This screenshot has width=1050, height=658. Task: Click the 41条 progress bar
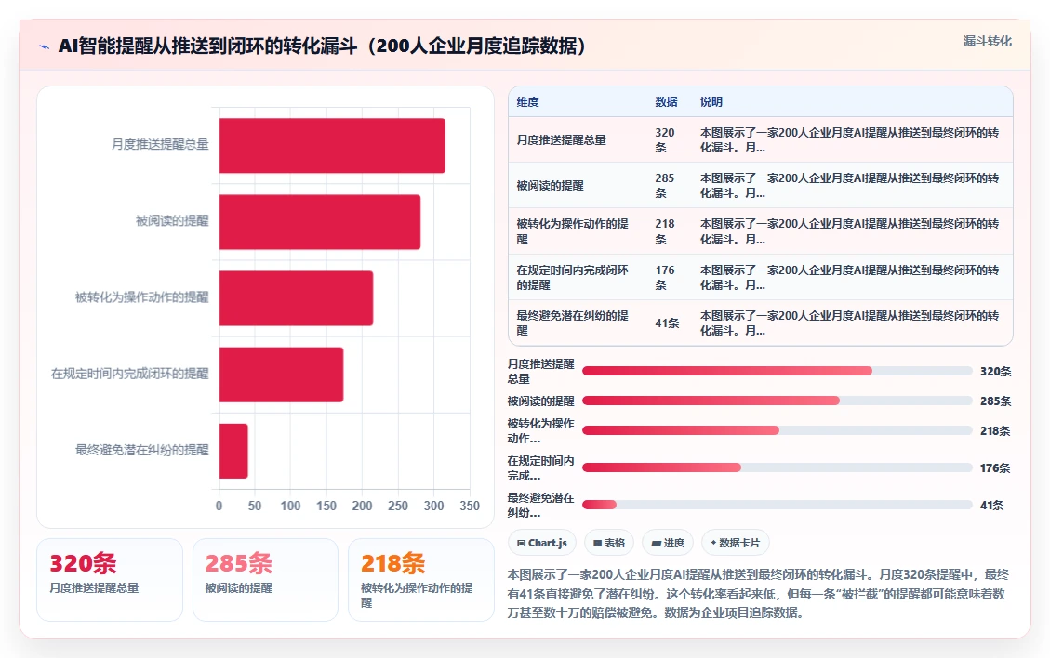click(x=777, y=505)
